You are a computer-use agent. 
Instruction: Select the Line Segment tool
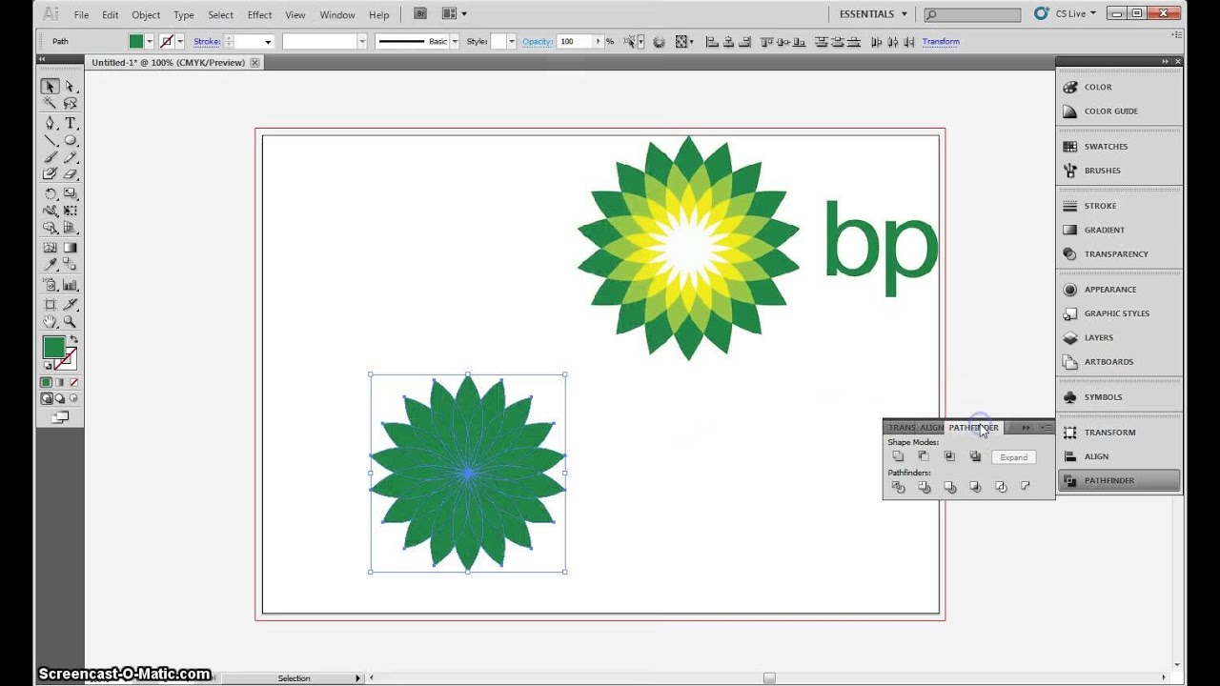pos(50,141)
